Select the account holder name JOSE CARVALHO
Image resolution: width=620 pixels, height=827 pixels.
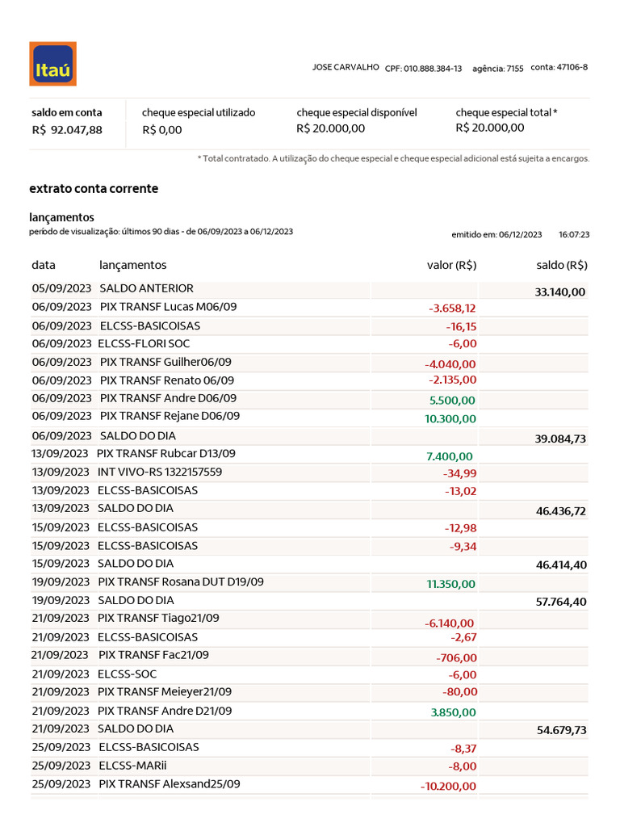[x=346, y=67]
